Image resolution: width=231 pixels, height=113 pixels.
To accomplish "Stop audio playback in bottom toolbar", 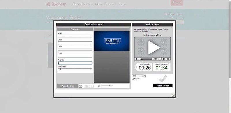I will tap(92, 86).
